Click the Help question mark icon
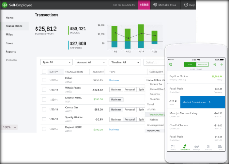Screen dimensions: 229x164 click(186, 5)
